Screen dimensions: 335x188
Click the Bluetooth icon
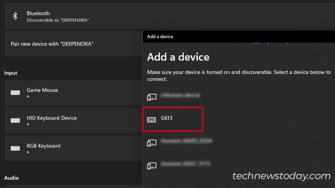point(15,16)
